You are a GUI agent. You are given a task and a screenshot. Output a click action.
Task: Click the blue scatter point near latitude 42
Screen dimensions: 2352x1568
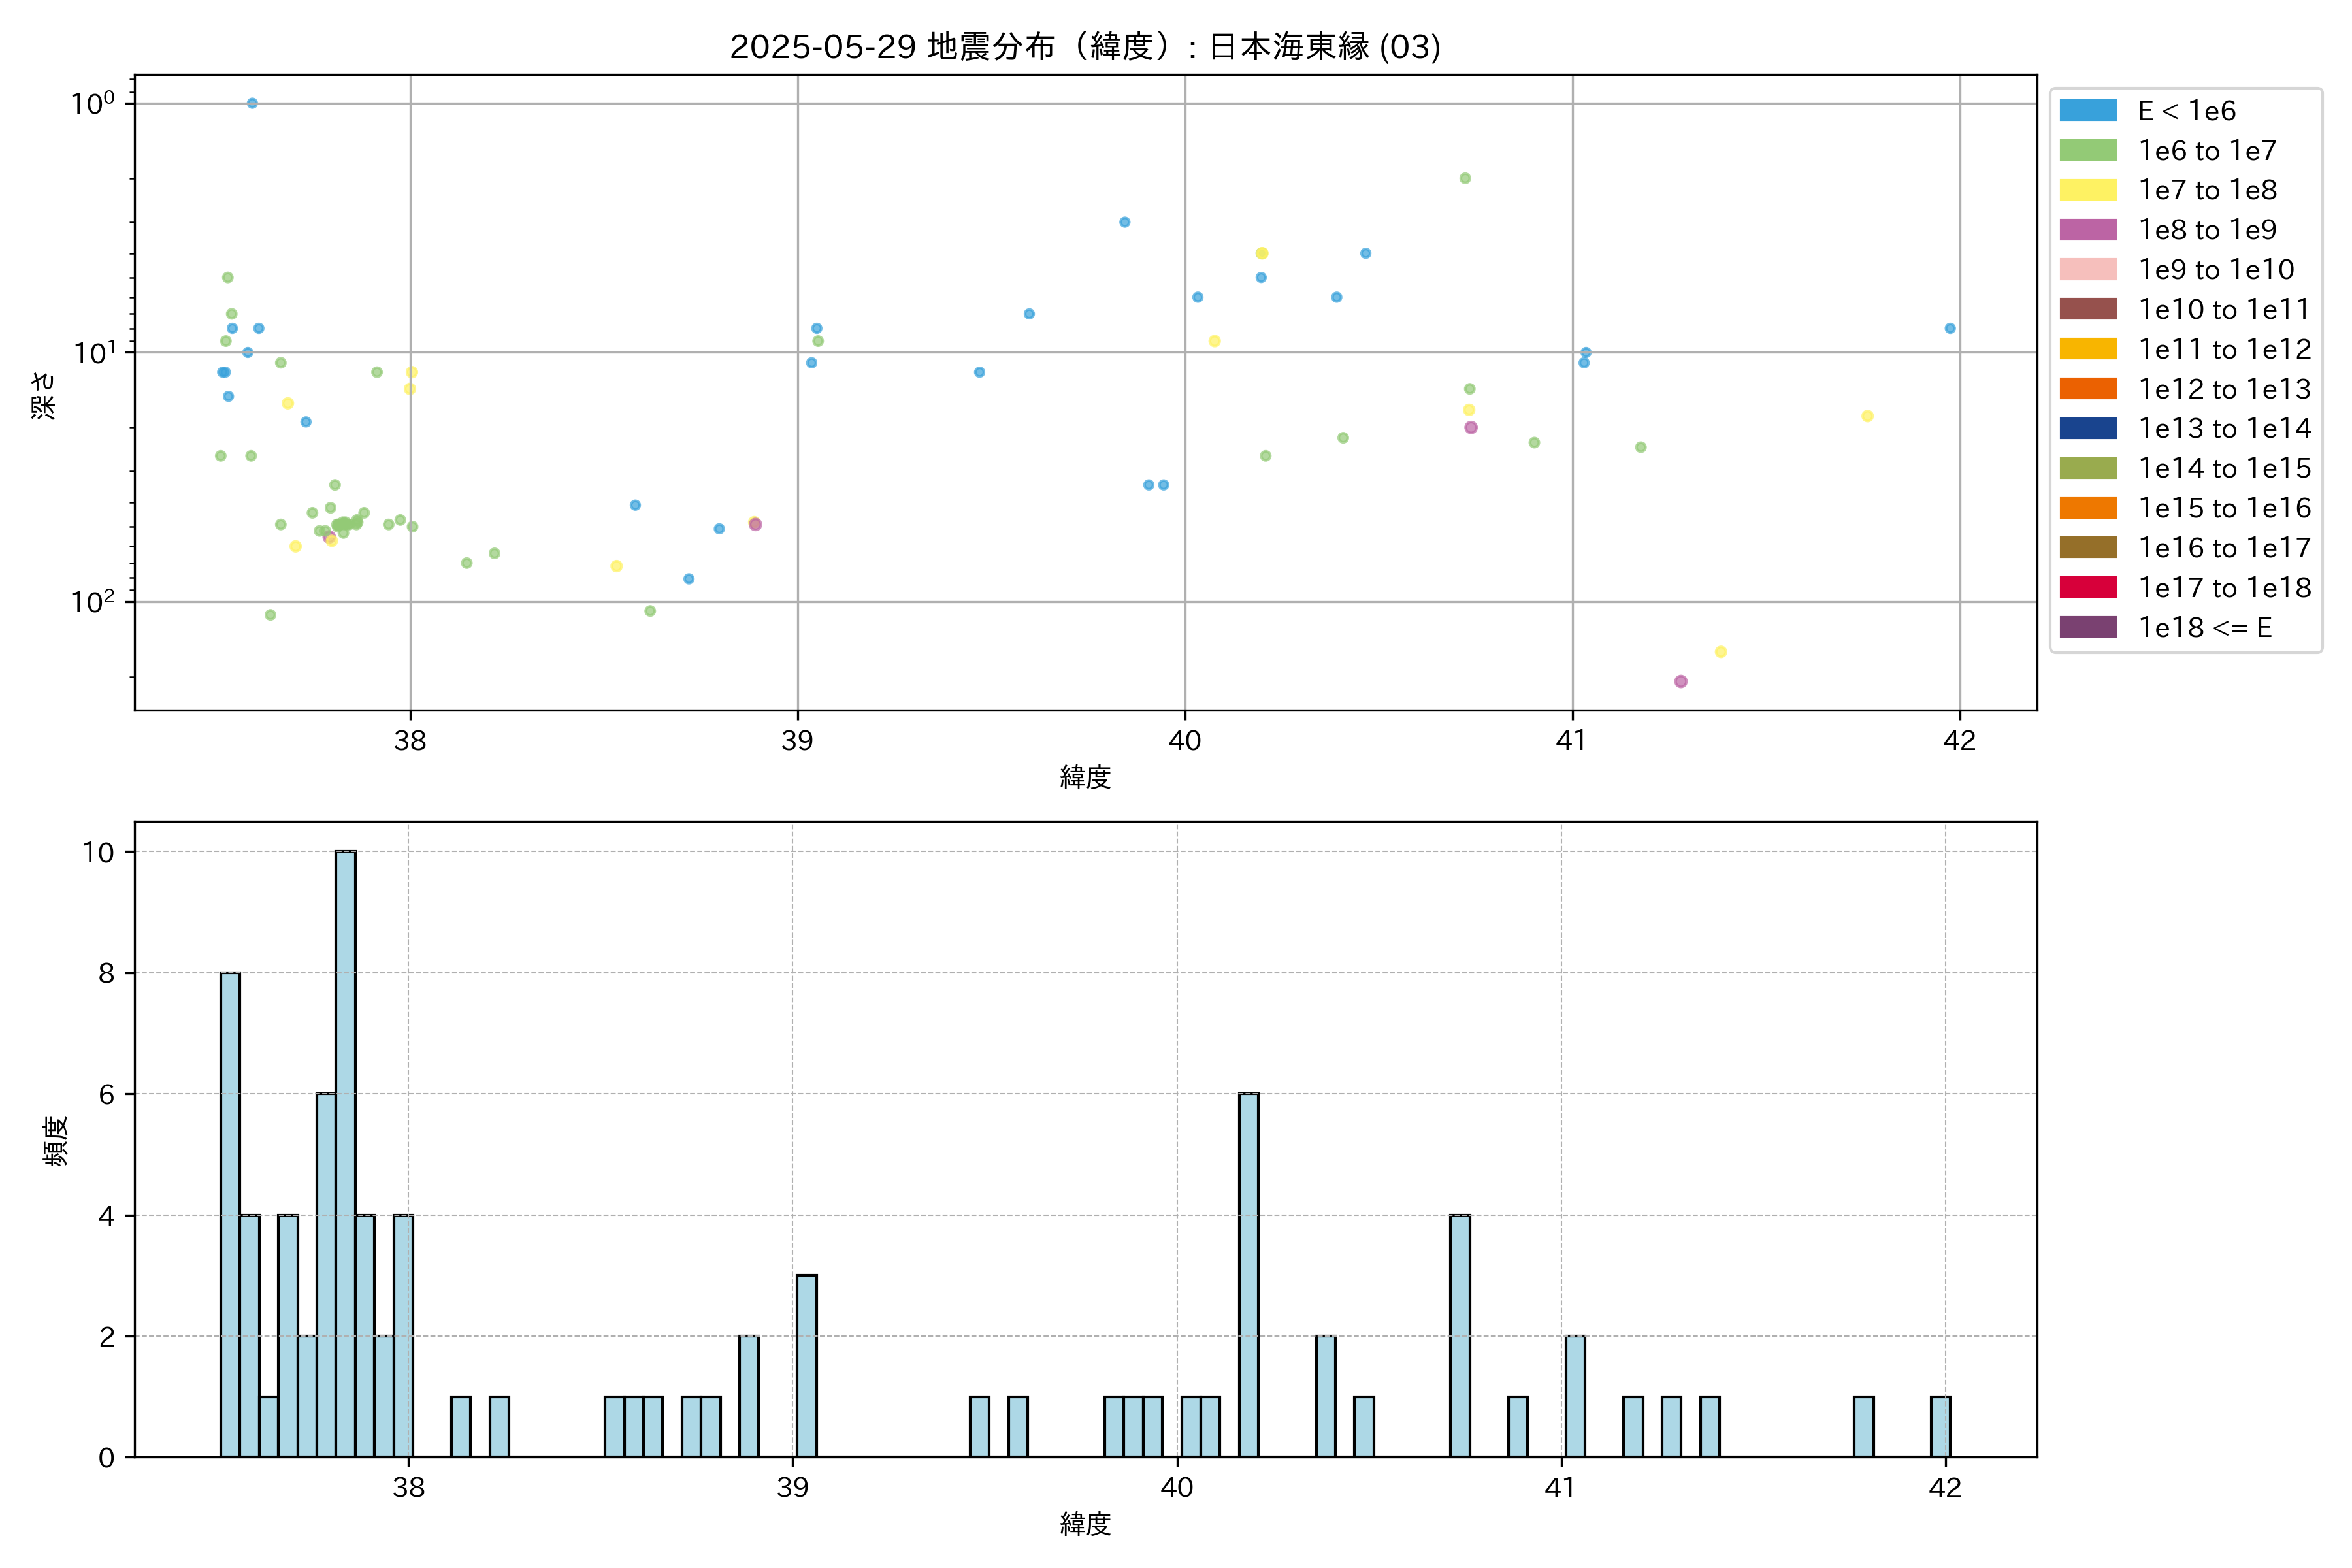[x=1949, y=328]
